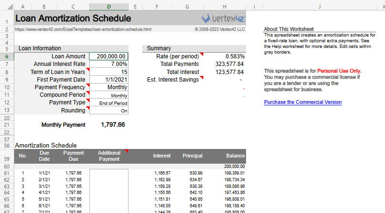Select the column D header

[x=109, y=7]
